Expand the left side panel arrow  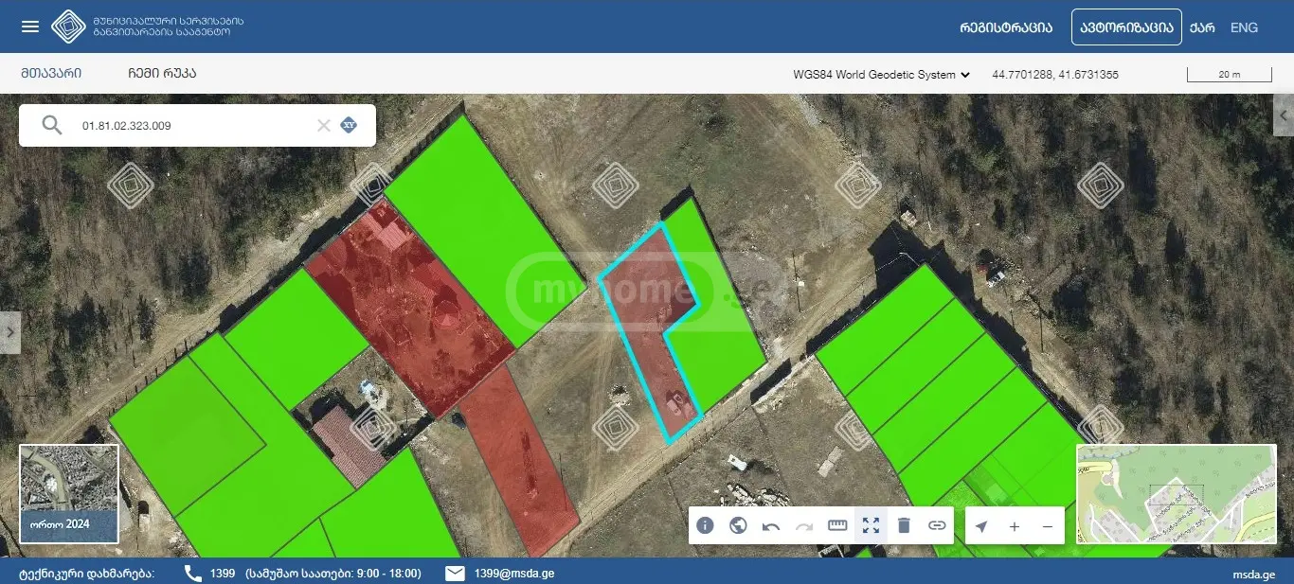tap(9, 332)
